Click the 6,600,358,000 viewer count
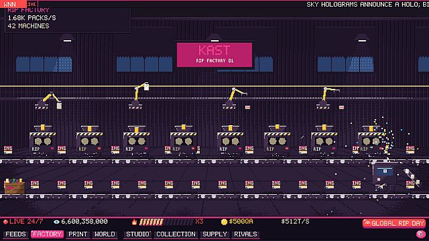The height and width of the screenshot is (241, 429). (84, 222)
